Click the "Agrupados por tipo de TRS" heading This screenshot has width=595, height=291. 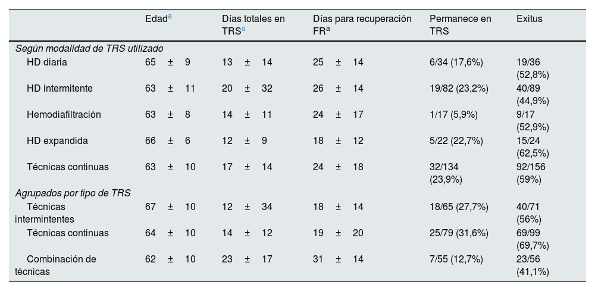pyautogui.click(x=73, y=193)
